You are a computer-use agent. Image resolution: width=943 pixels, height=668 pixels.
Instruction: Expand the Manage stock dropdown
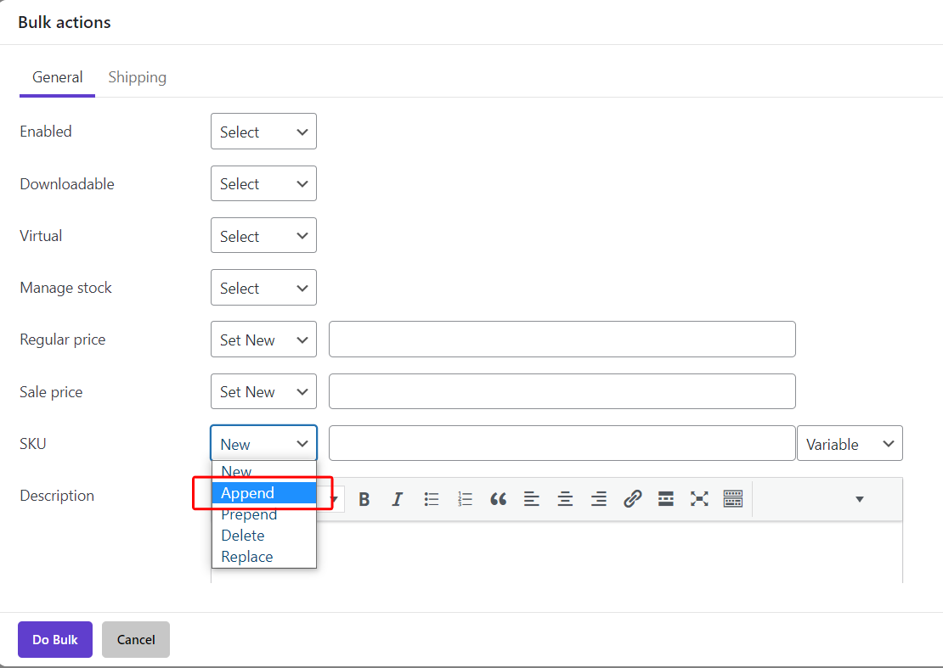[263, 288]
